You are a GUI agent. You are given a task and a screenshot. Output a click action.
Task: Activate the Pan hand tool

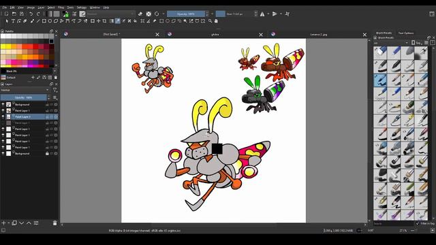(216, 21)
